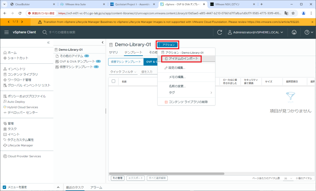
Task: Open イベント in sidebar
Action: [x=12, y=135]
